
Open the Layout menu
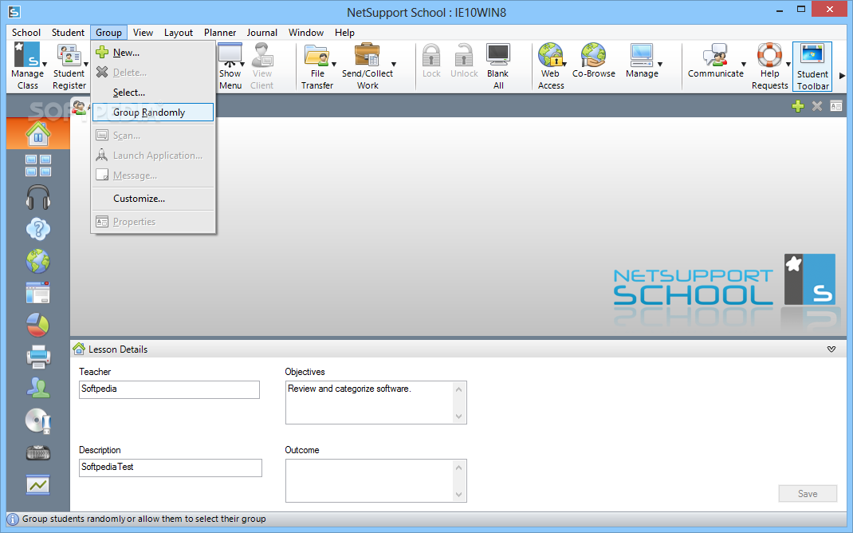[x=179, y=33]
